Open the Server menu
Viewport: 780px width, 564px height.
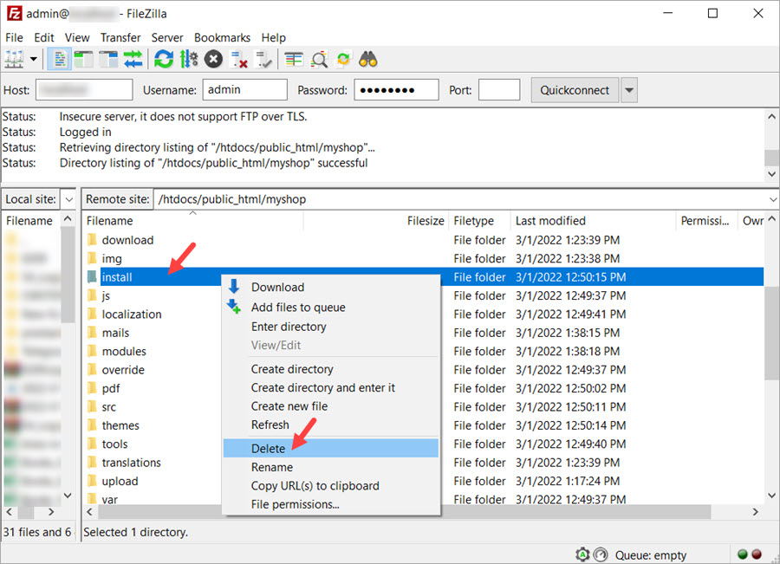click(167, 38)
